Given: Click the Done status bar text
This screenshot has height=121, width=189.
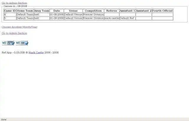Looking at the screenshot, I should (4, 120).
